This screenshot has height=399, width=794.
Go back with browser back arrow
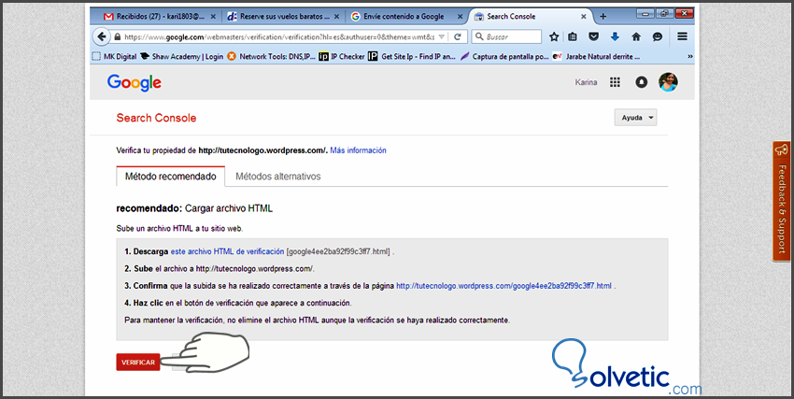(101, 36)
